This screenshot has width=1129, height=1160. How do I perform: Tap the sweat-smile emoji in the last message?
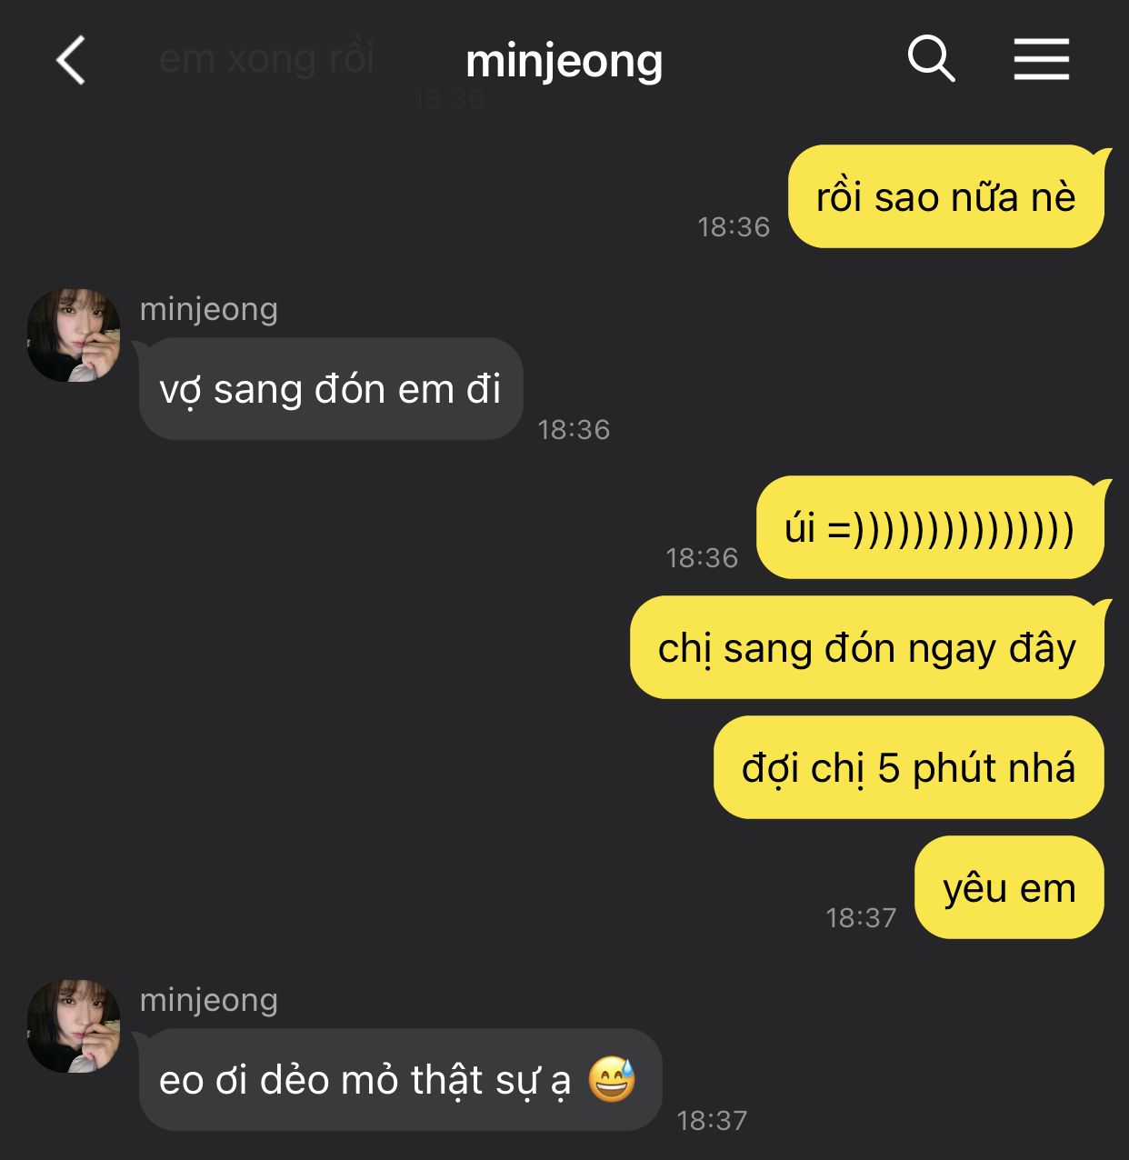point(612,1079)
